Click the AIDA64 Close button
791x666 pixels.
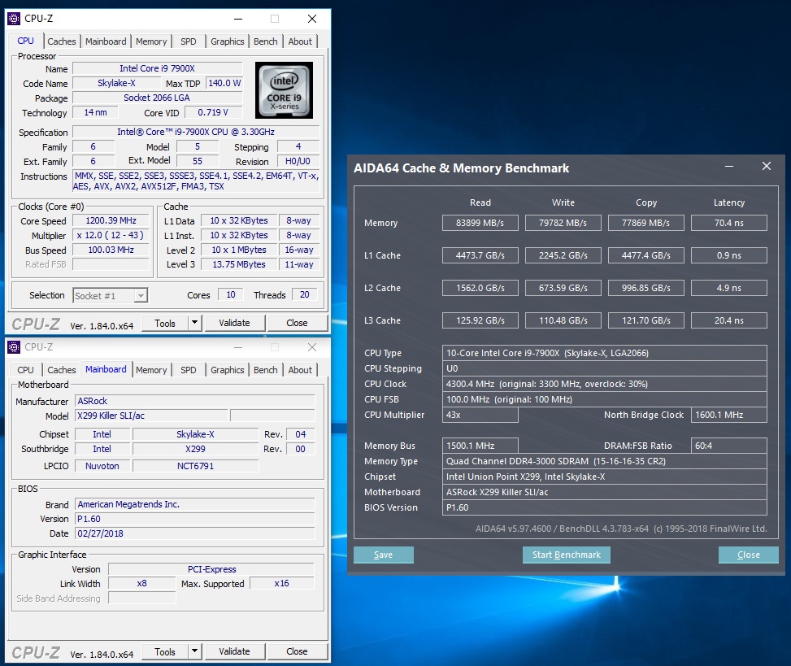(x=749, y=555)
